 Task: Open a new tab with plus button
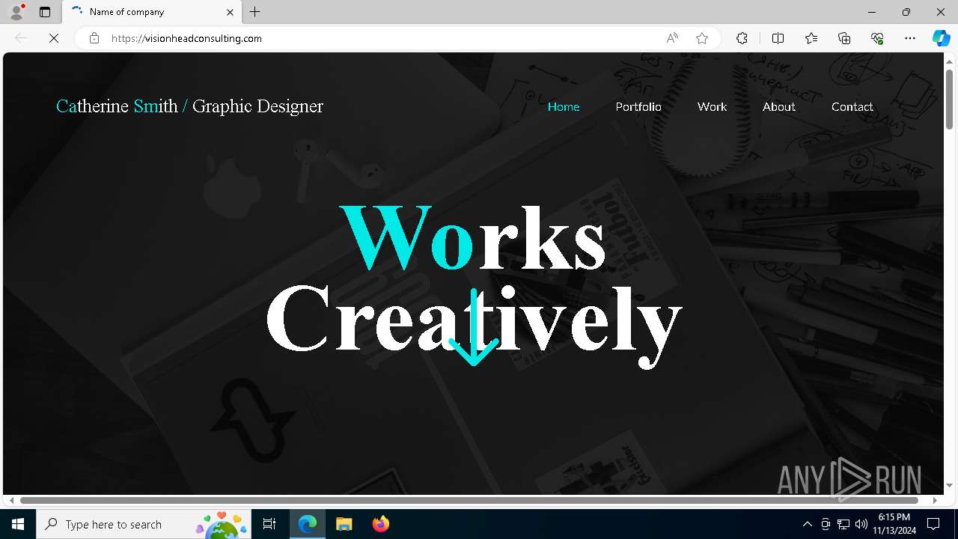255,12
